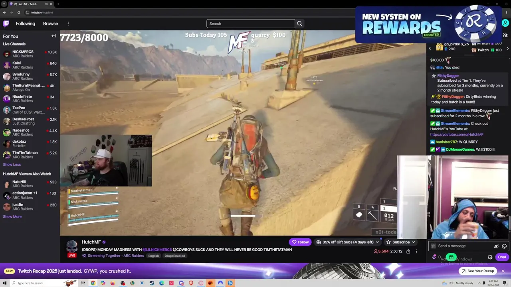Open actionjaxon +1 channel
Viewport: 511px width, 287px height.
tap(30, 195)
